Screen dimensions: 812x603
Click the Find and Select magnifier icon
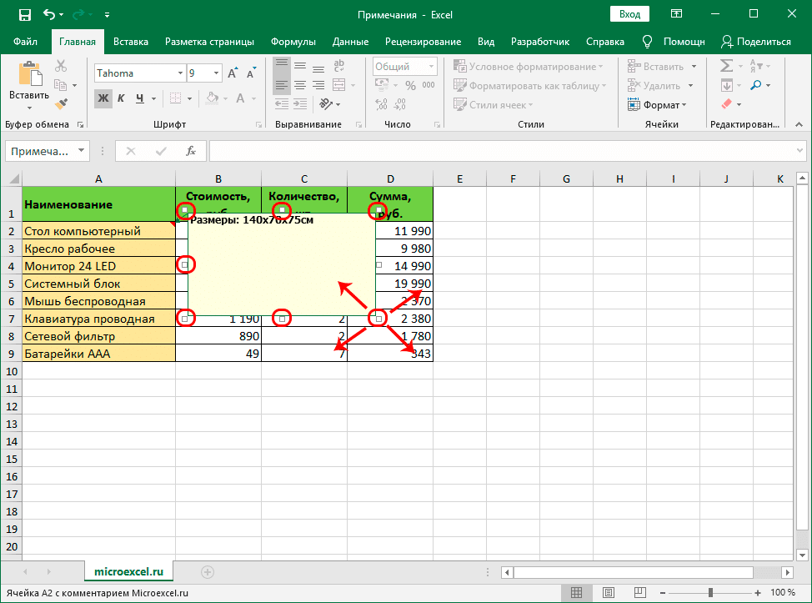tap(755, 85)
